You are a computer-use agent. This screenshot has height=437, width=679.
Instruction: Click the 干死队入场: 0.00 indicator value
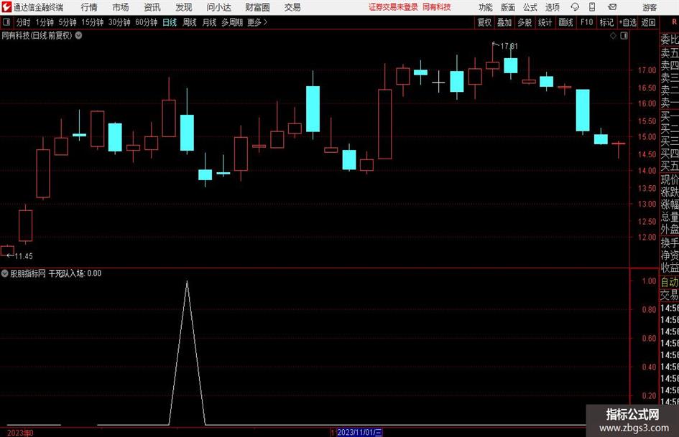point(75,273)
